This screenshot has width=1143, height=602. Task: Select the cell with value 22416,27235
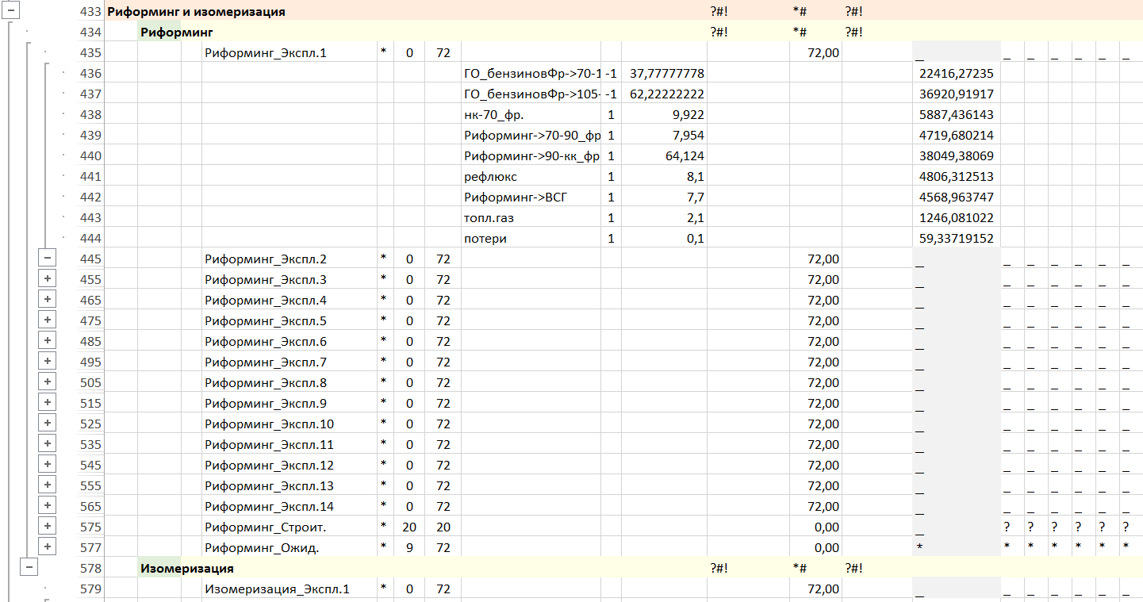(956, 74)
